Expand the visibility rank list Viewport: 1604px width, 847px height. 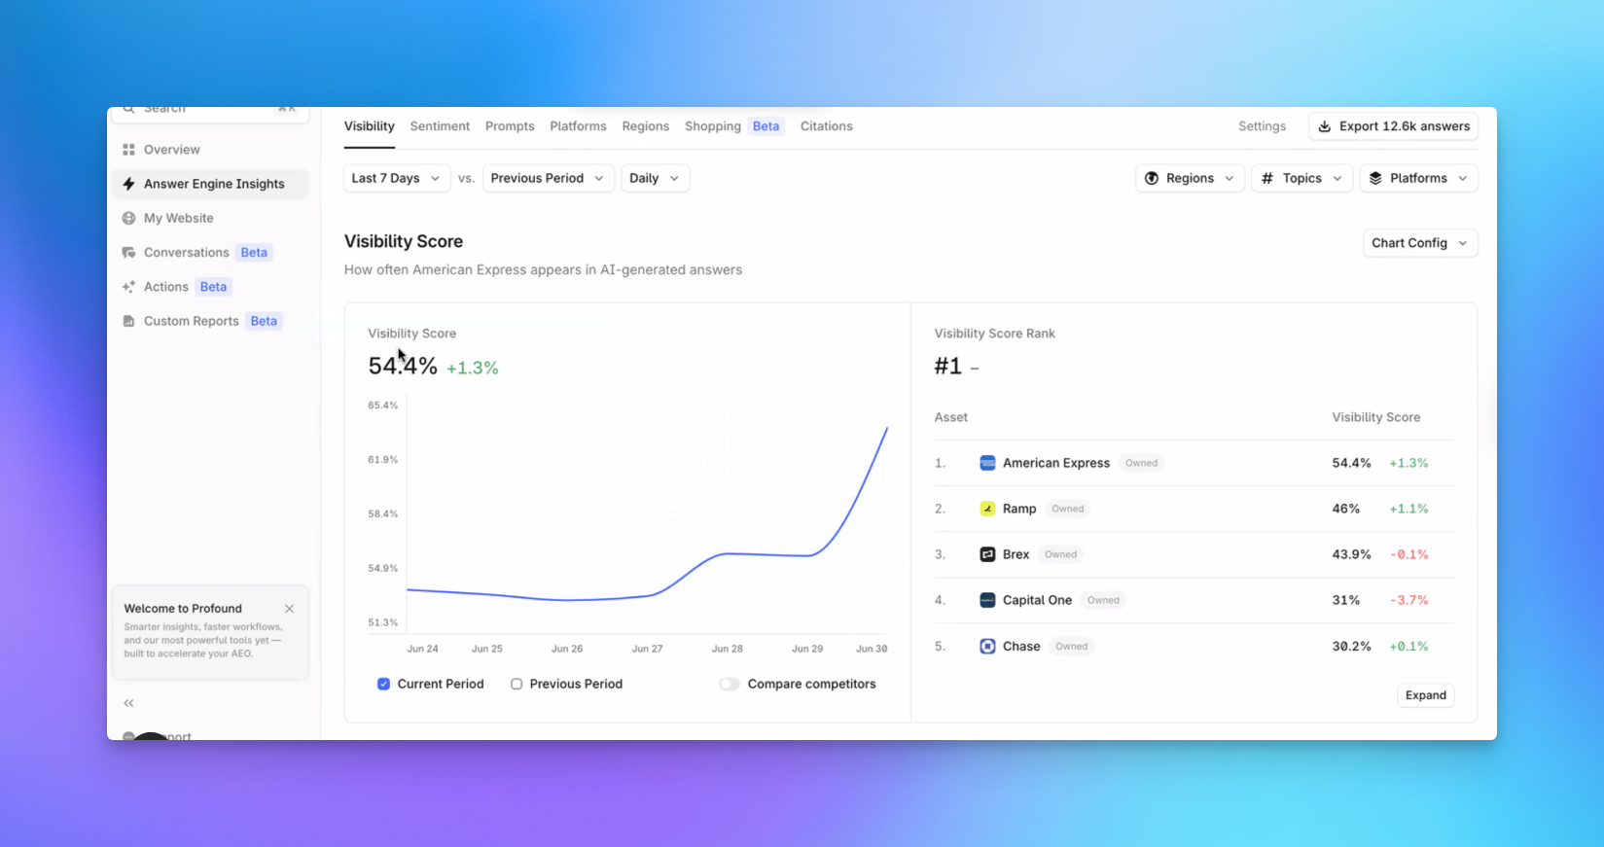[1426, 695]
